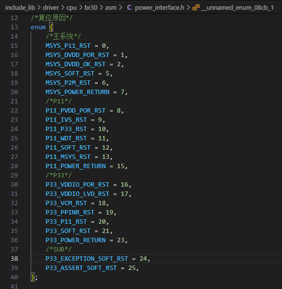Click the C file-type icon in breadcrumb
282x289 pixels.
click(x=129, y=8)
